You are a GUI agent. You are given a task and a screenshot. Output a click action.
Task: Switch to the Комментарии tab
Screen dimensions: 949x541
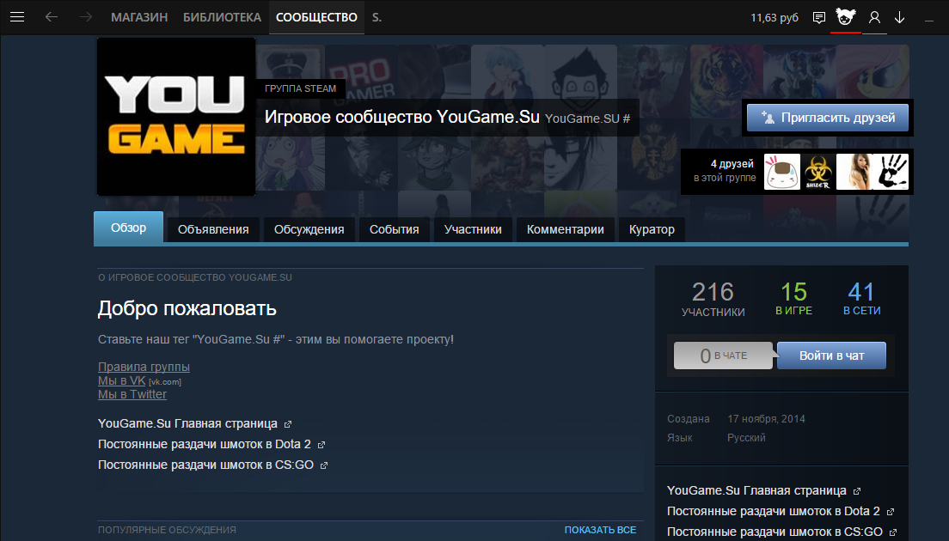pos(566,229)
